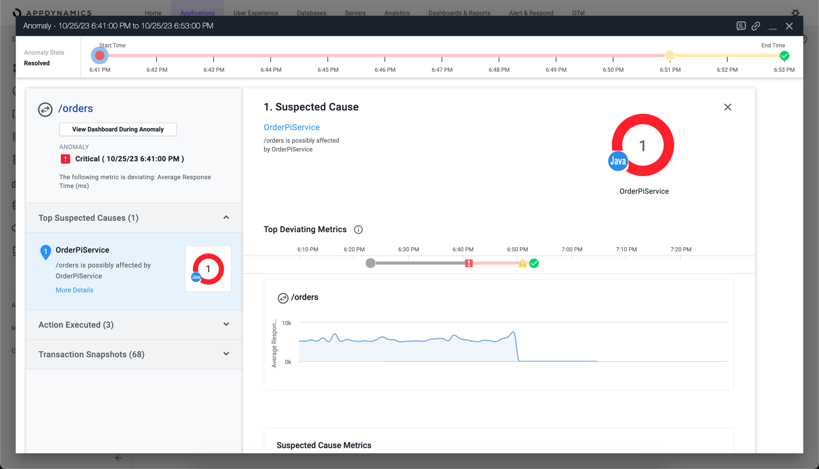The image size is (819, 469).
Task: Open the anomaly comments icon in title bar
Action: 741,26
